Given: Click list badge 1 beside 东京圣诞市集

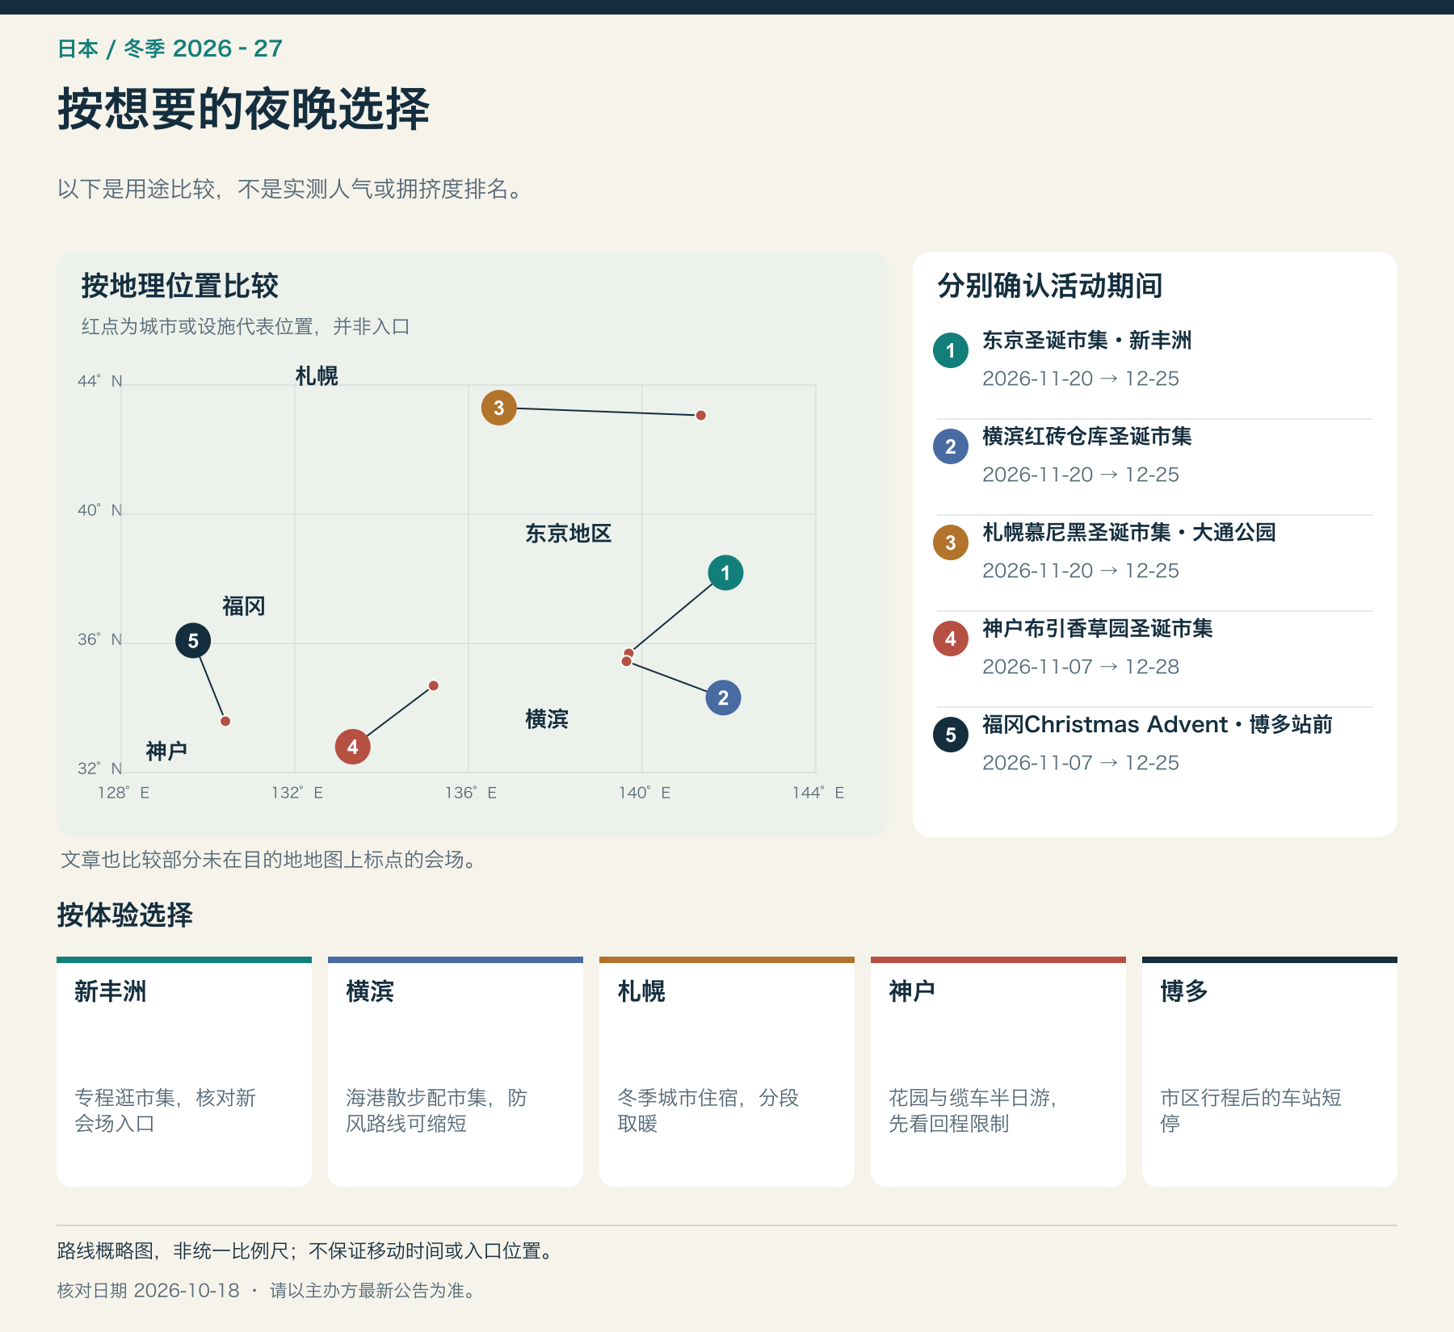Looking at the screenshot, I should [x=951, y=350].
